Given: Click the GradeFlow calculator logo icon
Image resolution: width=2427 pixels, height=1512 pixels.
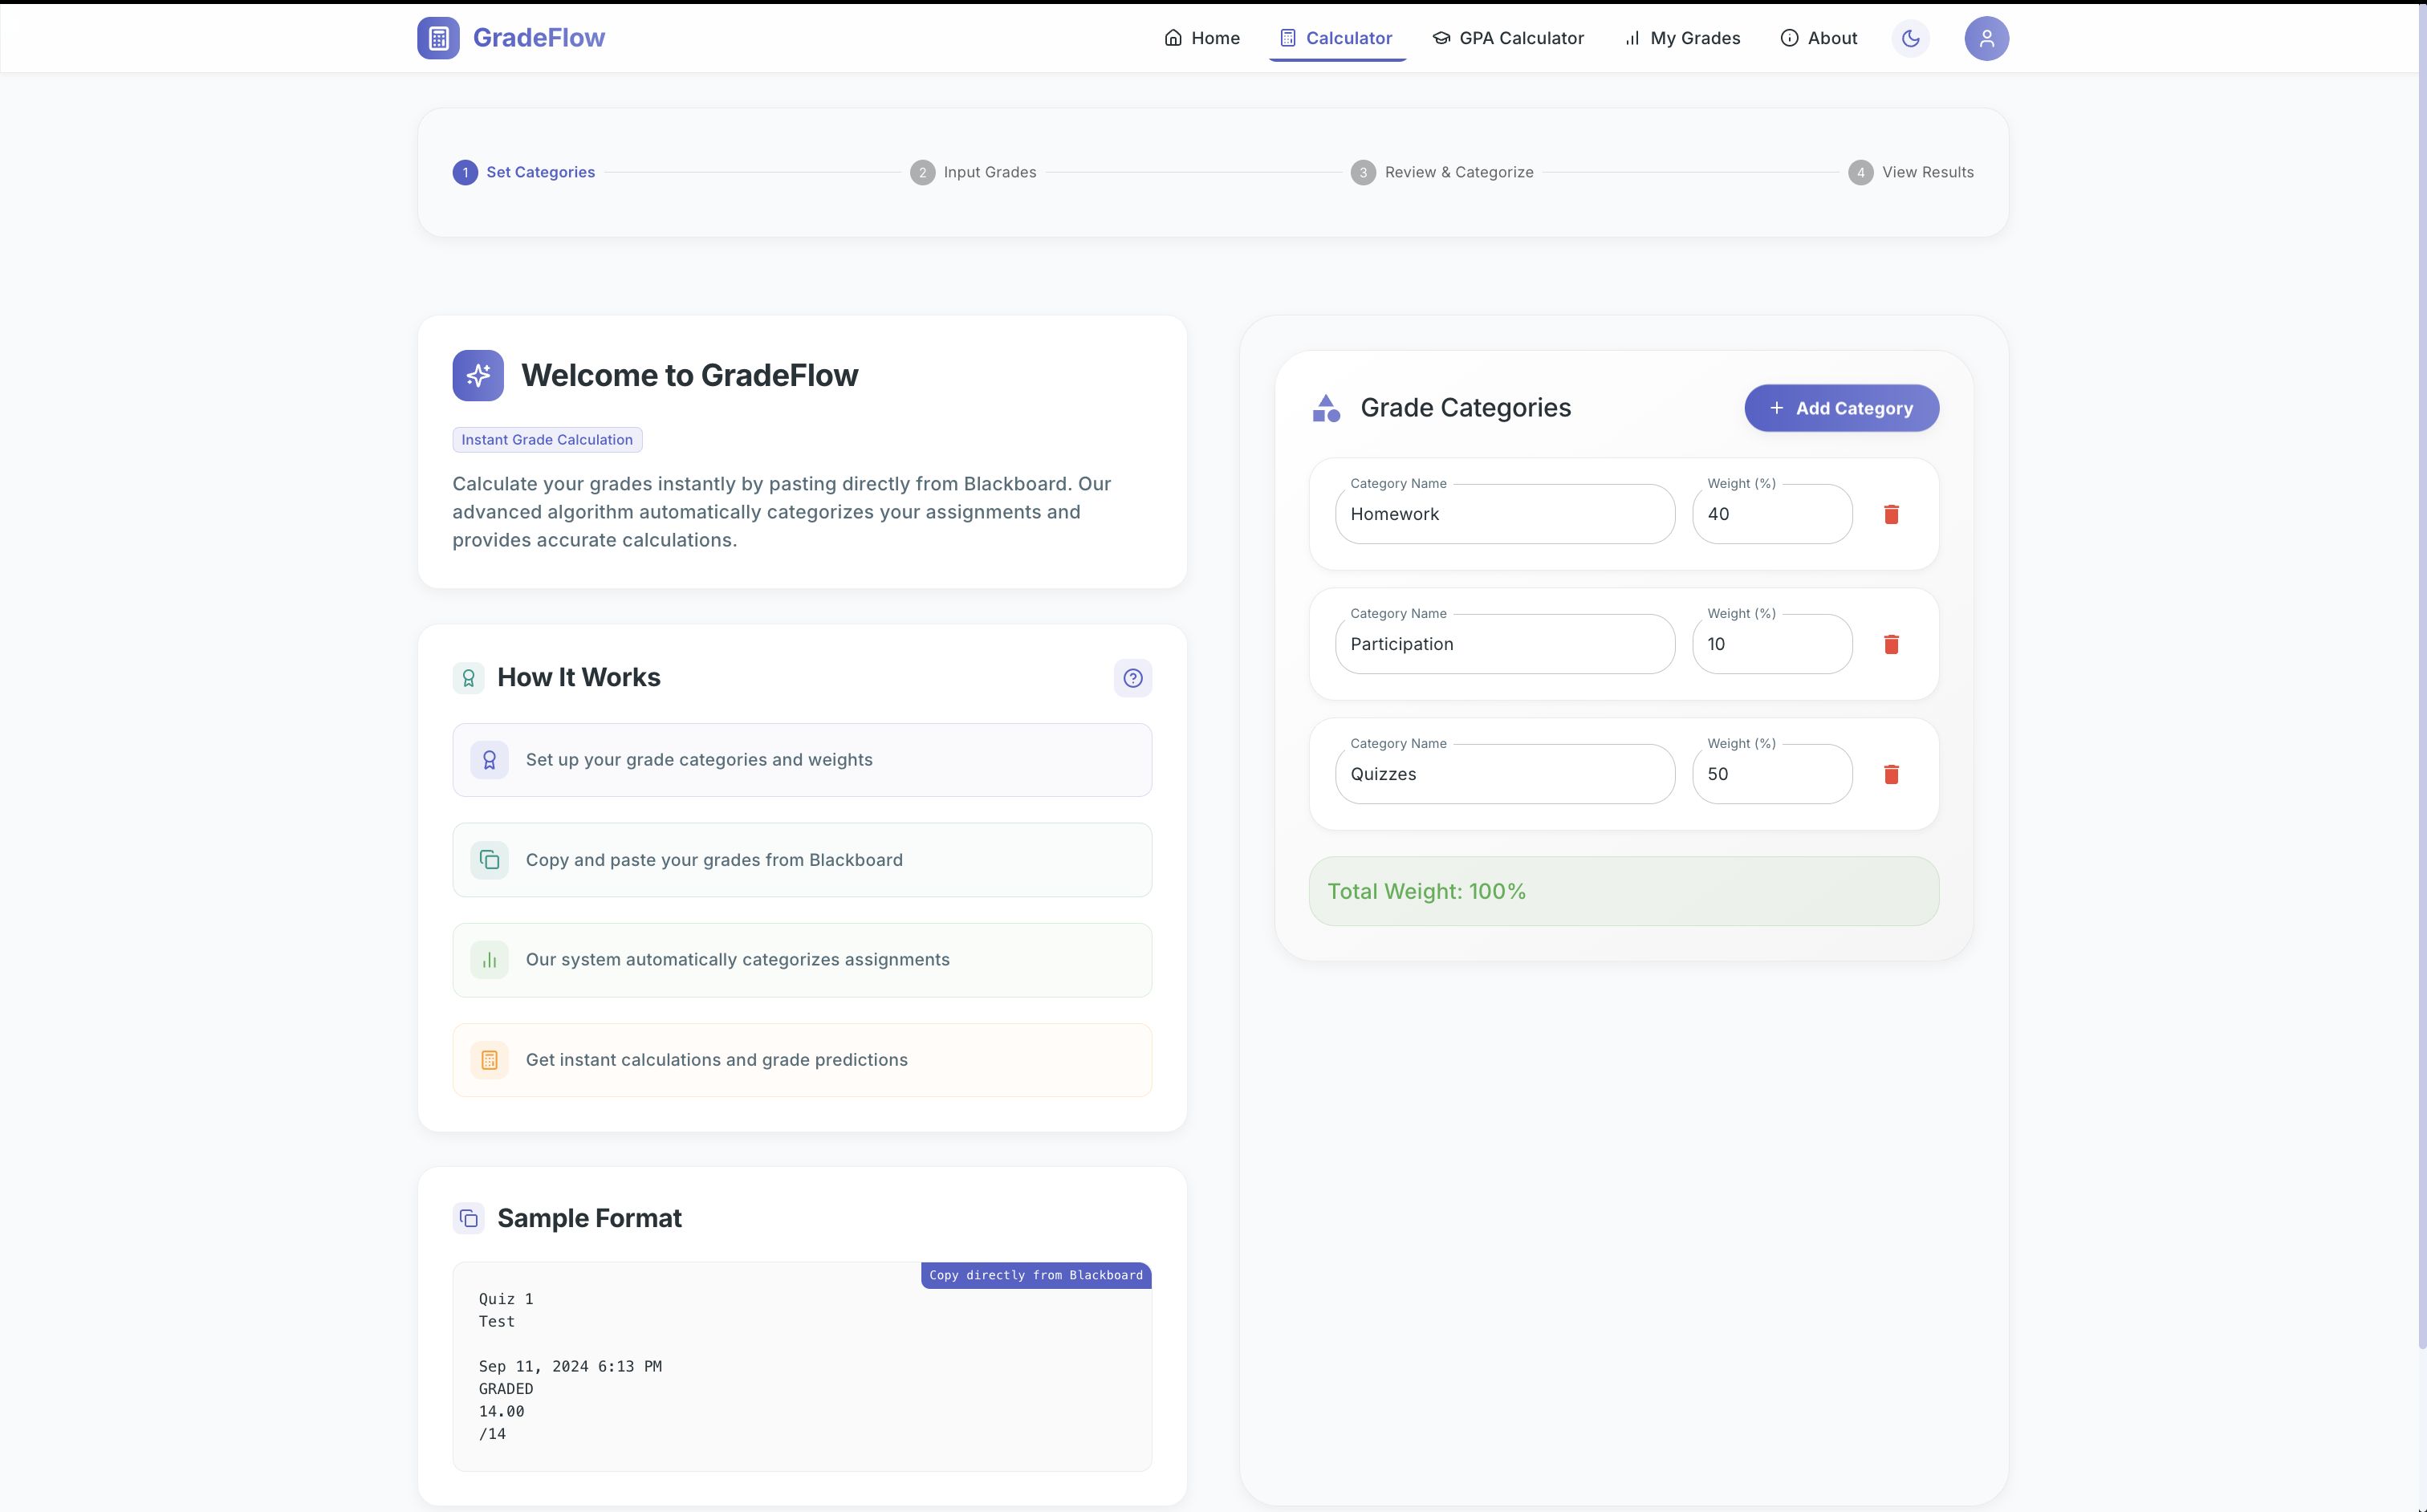Looking at the screenshot, I should click(438, 38).
